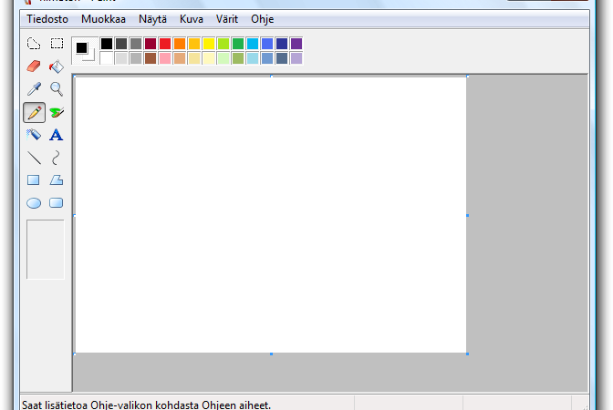Choose the white color swatch
Image resolution: width=613 pixels, height=410 pixels.
point(107,58)
